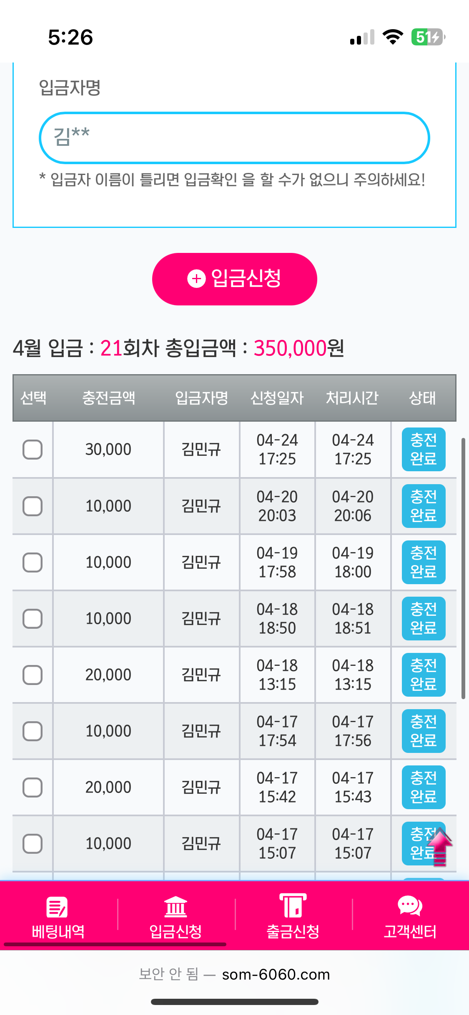Select checkbox for 04-20 20:03 deposit
Screen dimensions: 469x1015
pyautogui.click(x=33, y=506)
